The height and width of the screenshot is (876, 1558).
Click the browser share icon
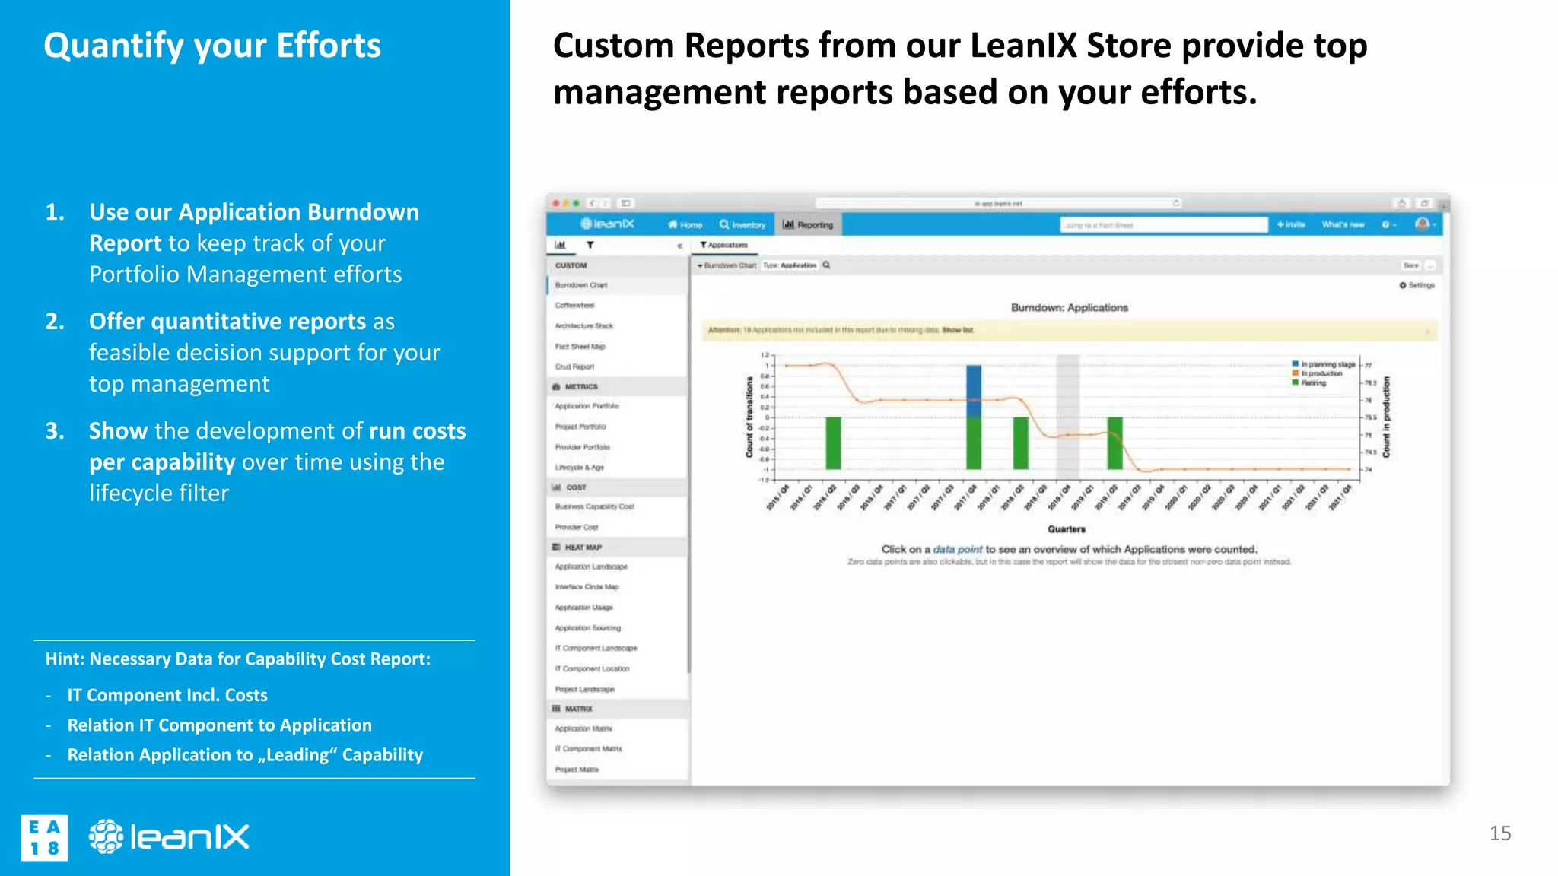point(1401,203)
